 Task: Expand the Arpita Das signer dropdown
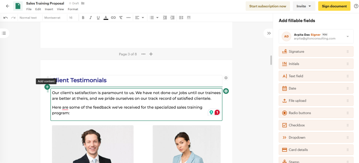point(347,36)
